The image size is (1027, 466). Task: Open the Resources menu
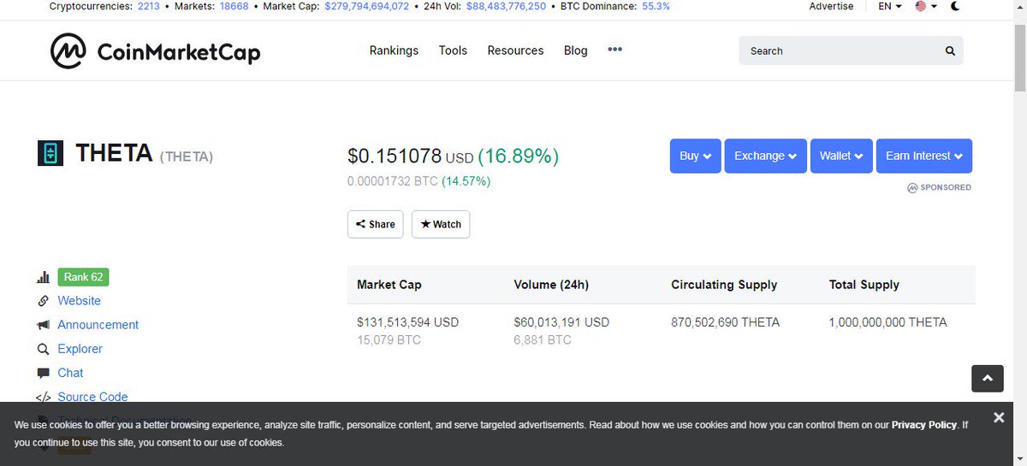(515, 50)
